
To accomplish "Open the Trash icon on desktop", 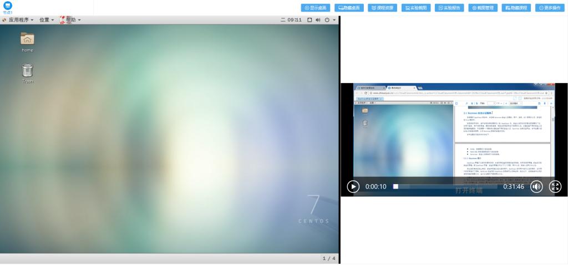I will click(x=27, y=70).
